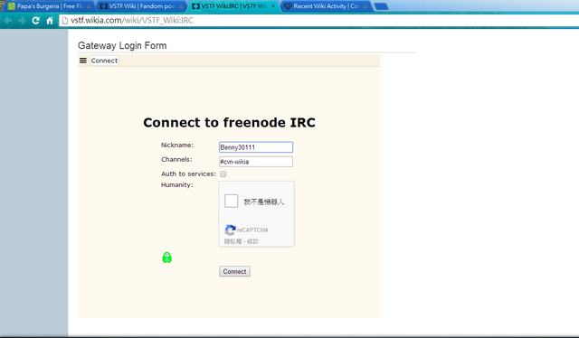Focus the Channels input field

[x=256, y=162]
